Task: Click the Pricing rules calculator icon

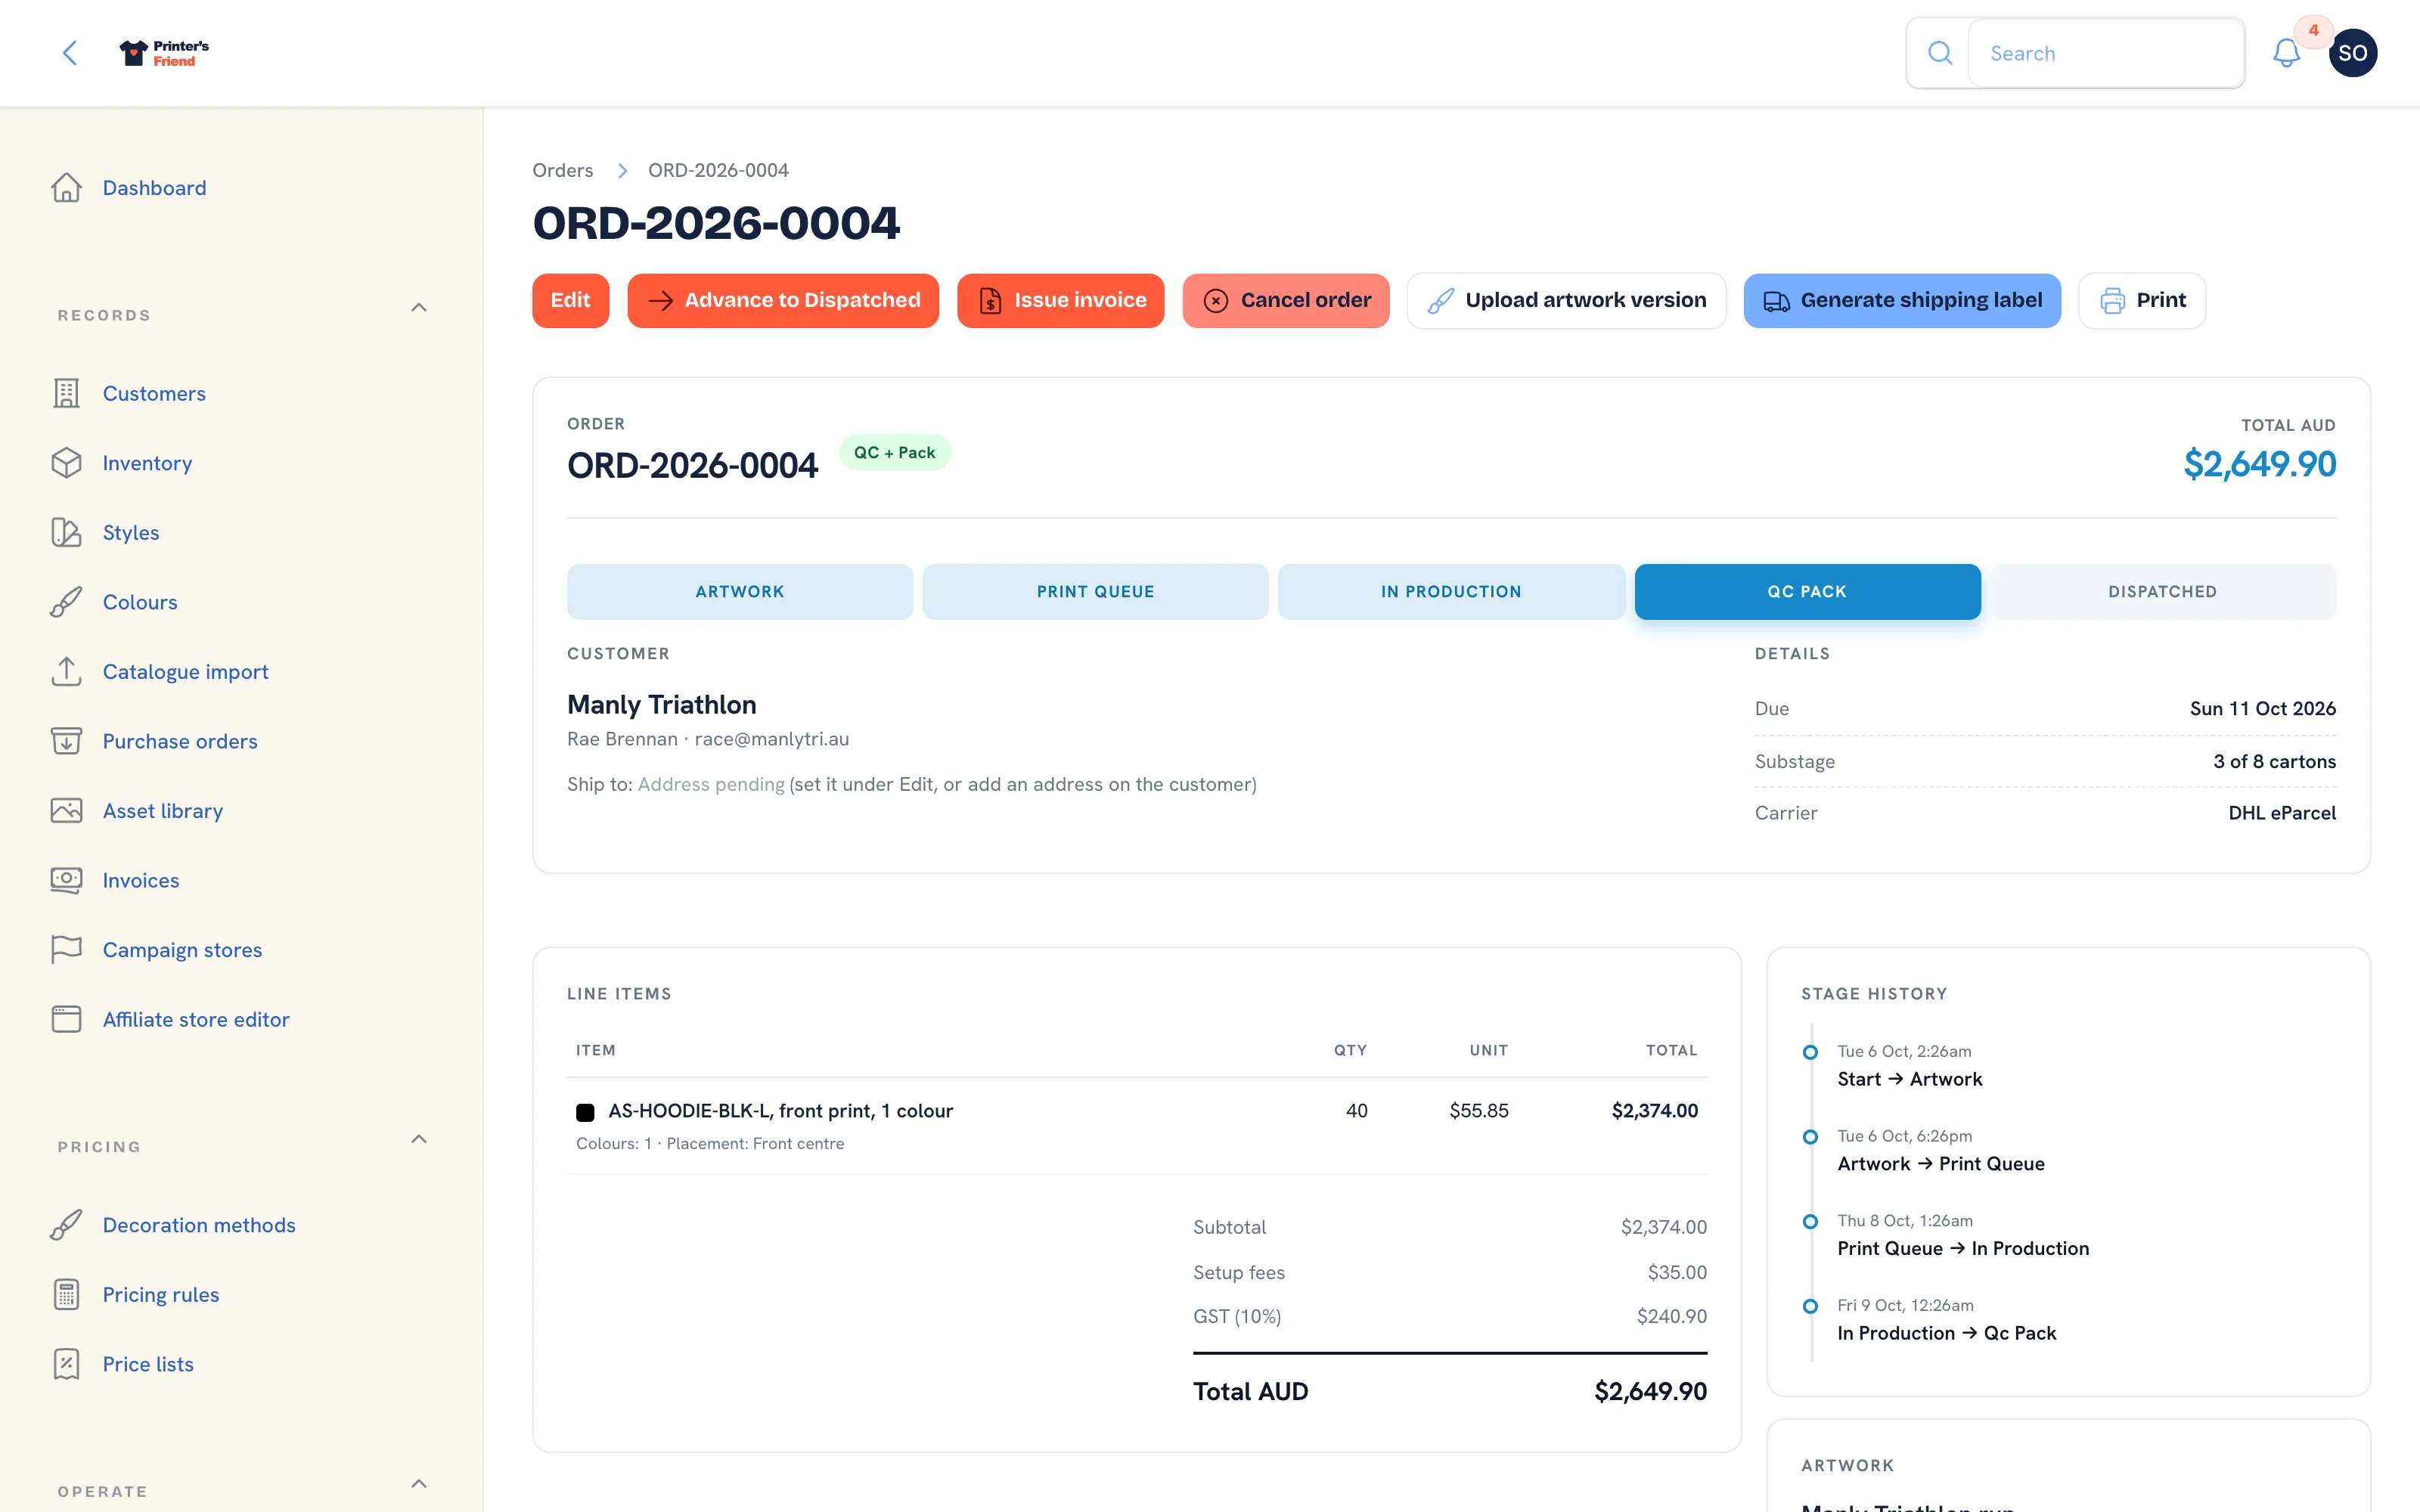Action: [66, 1295]
